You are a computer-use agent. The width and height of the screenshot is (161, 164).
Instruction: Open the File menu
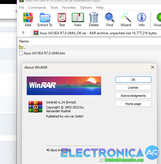click(22, 8)
